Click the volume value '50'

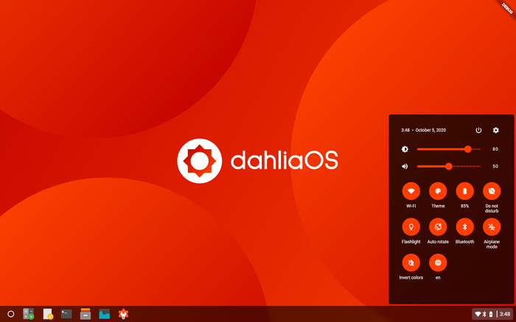[495, 166]
